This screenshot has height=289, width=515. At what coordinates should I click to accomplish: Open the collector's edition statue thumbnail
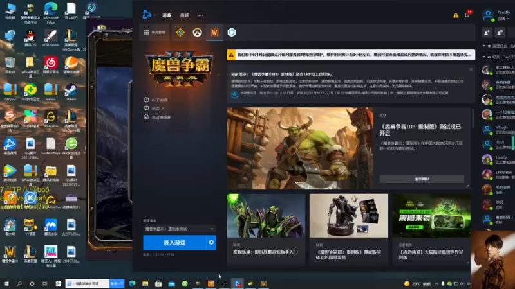[x=348, y=216]
